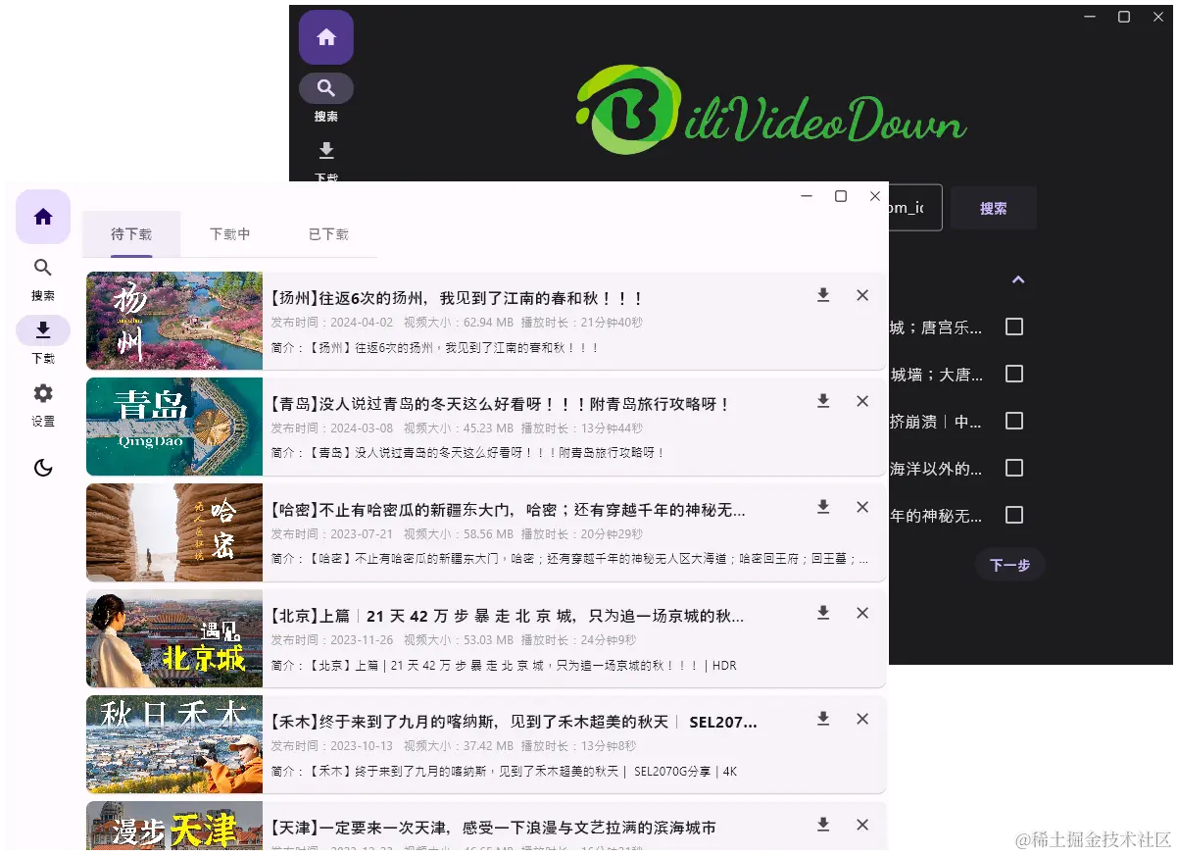Viewport: 1178px width, 856px height.
Task: Close the dark background window
Action: 1158,17
